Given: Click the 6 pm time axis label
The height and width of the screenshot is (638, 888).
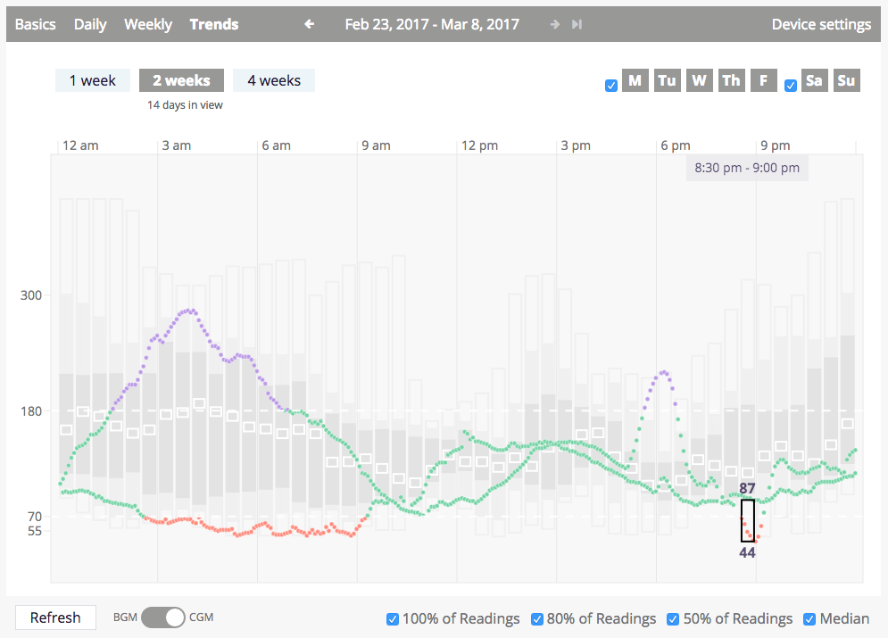Looking at the screenshot, I should [x=676, y=145].
